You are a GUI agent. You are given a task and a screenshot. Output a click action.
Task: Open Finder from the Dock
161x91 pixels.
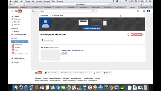[15, 87]
